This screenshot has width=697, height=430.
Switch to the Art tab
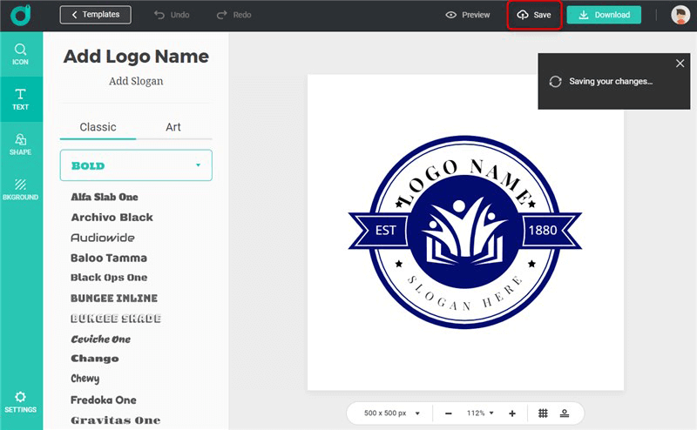point(173,127)
